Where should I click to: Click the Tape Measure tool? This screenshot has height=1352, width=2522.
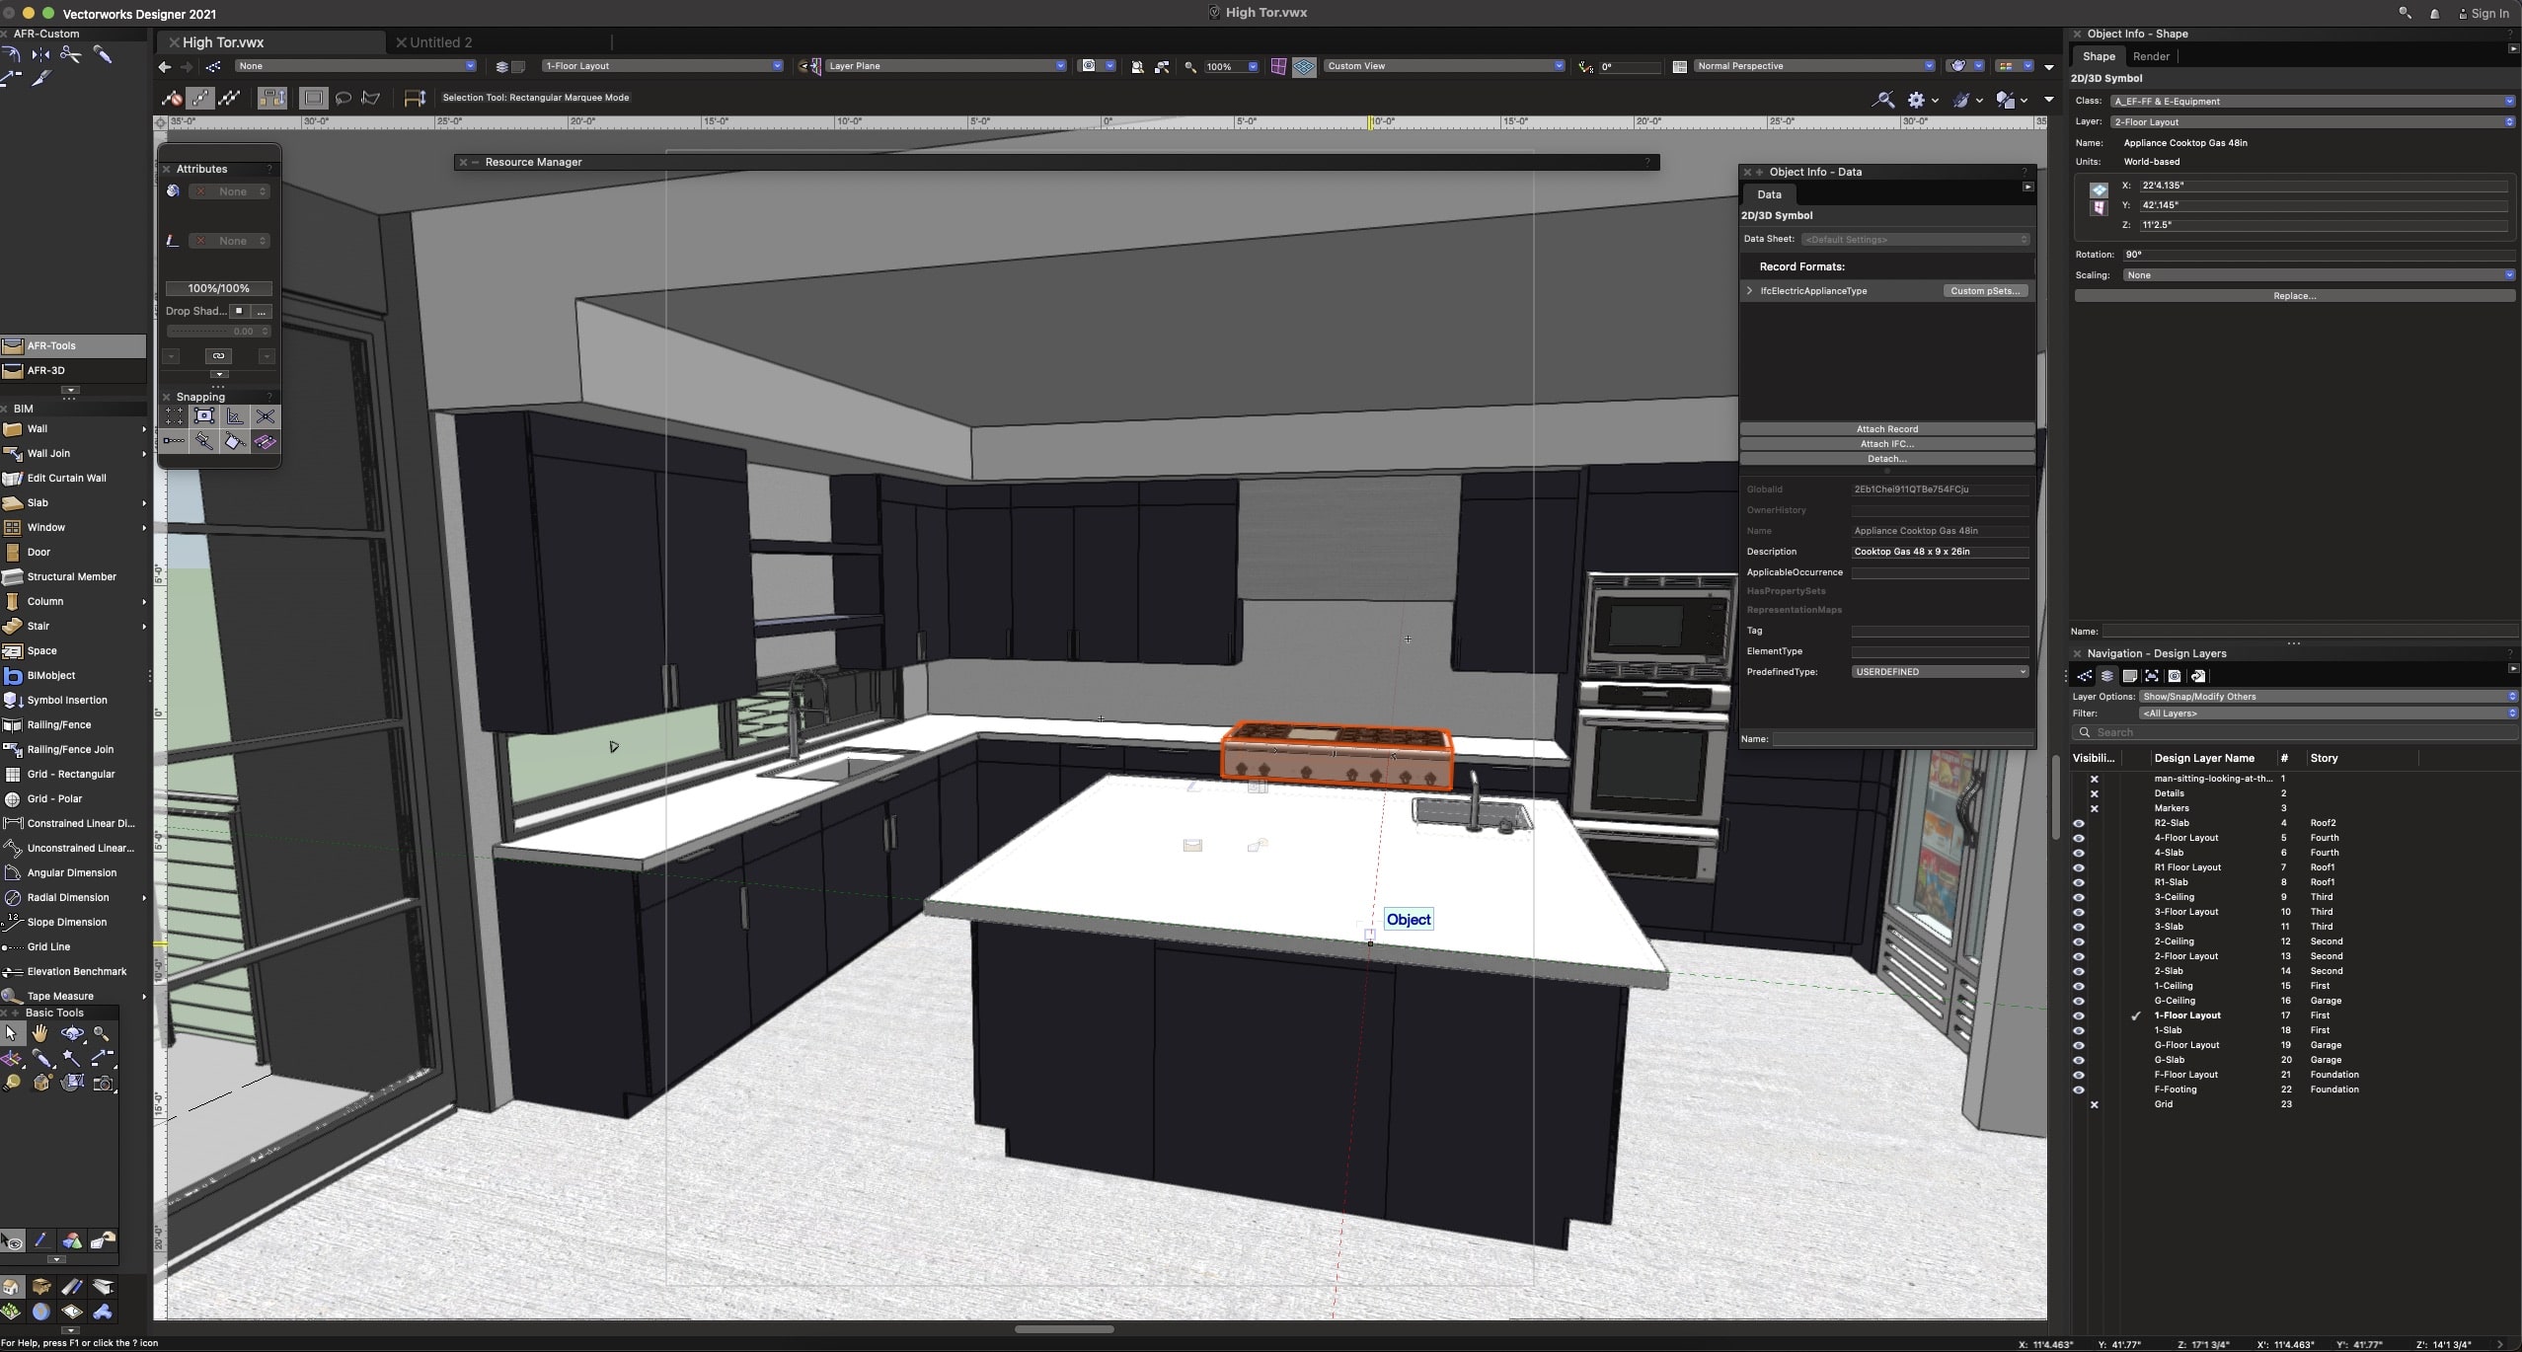pyautogui.click(x=60, y=996)
